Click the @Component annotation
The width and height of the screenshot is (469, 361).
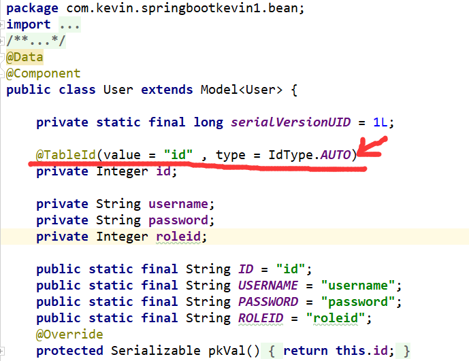click(x=44, y=73)
